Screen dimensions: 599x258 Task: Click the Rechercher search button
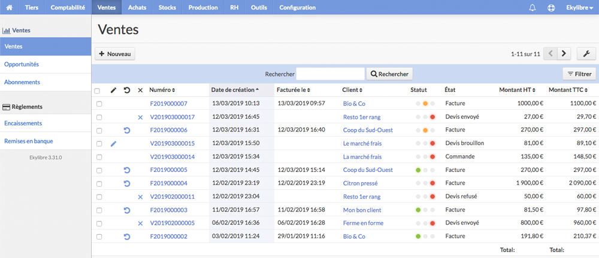tap(389, 74)
